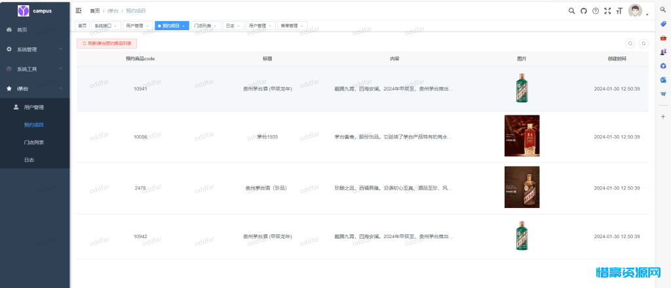Refresh the table with the round refresh button

(x=643, y=43)
